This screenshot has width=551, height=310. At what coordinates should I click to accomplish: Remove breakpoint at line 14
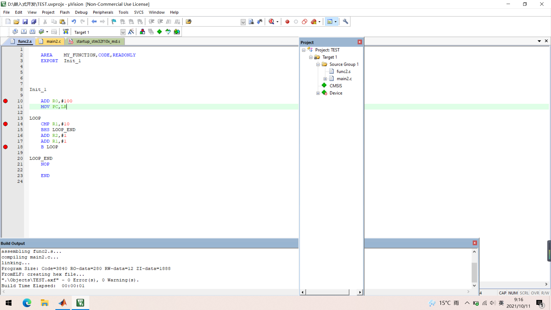click(5, 124)
